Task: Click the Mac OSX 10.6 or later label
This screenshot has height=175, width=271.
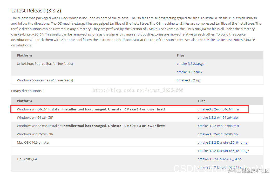Action: (x=33, y=142)
